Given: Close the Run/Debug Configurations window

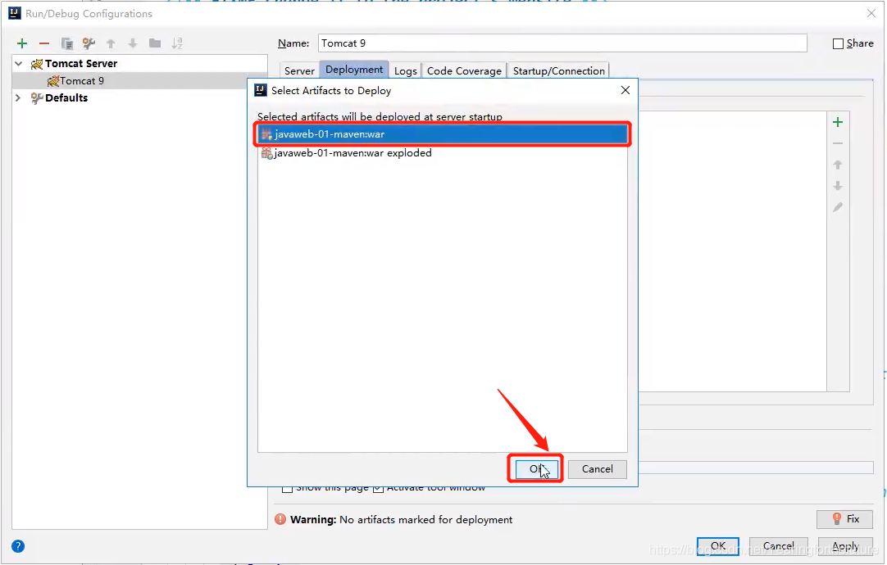Looking at the screenshot, I should [x=871, y=14].
